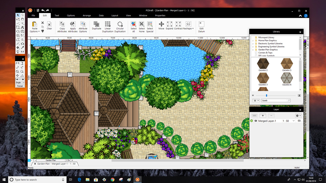Expand the Electronic Symbol Libraries folder
The width and height of the screenshot is (326, 183).
[x=253, y=43]
